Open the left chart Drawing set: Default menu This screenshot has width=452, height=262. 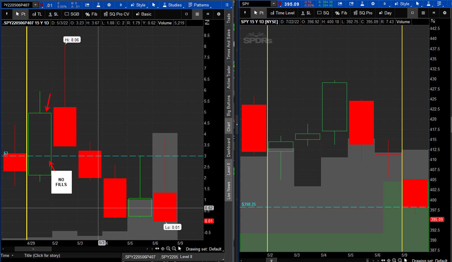coord(205,249)
